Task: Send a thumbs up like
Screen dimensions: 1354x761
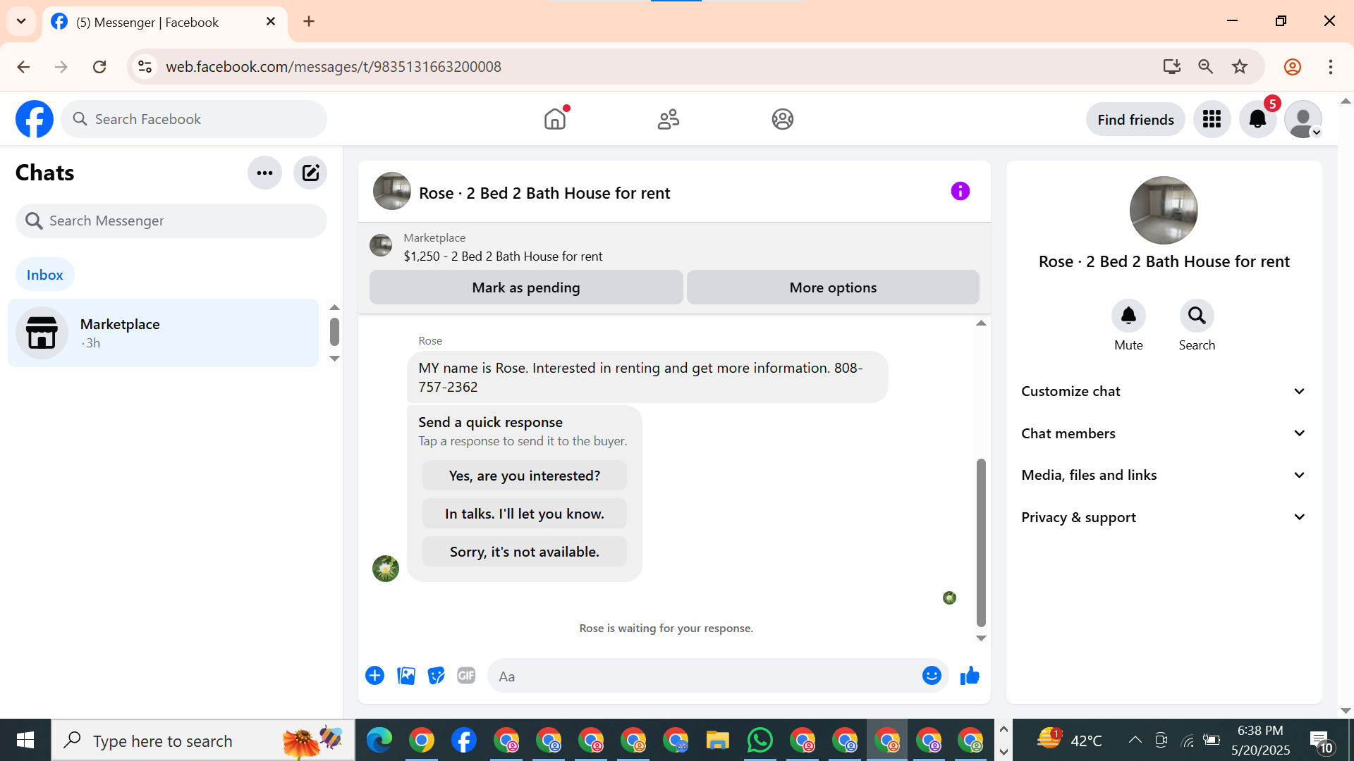Action: click(970, 676)
